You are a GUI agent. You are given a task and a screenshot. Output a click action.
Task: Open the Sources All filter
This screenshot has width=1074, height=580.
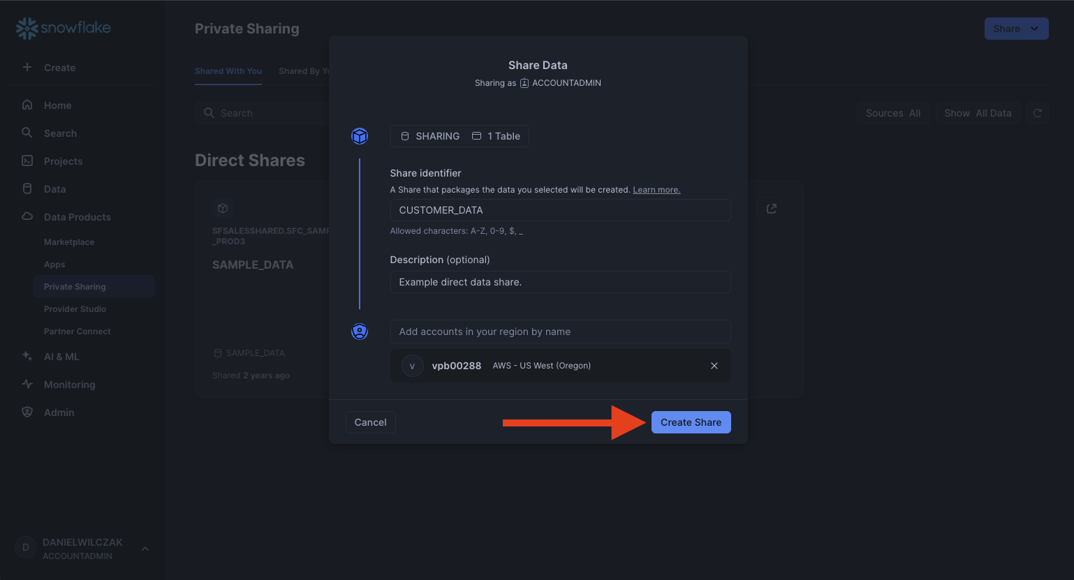tap(892, 113)
